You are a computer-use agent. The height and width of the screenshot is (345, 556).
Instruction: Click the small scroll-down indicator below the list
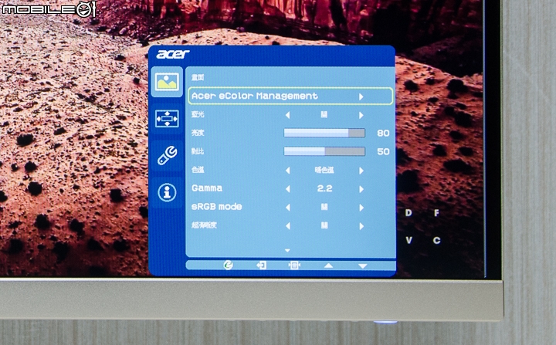pyautogui.click(x=287, y=250)
